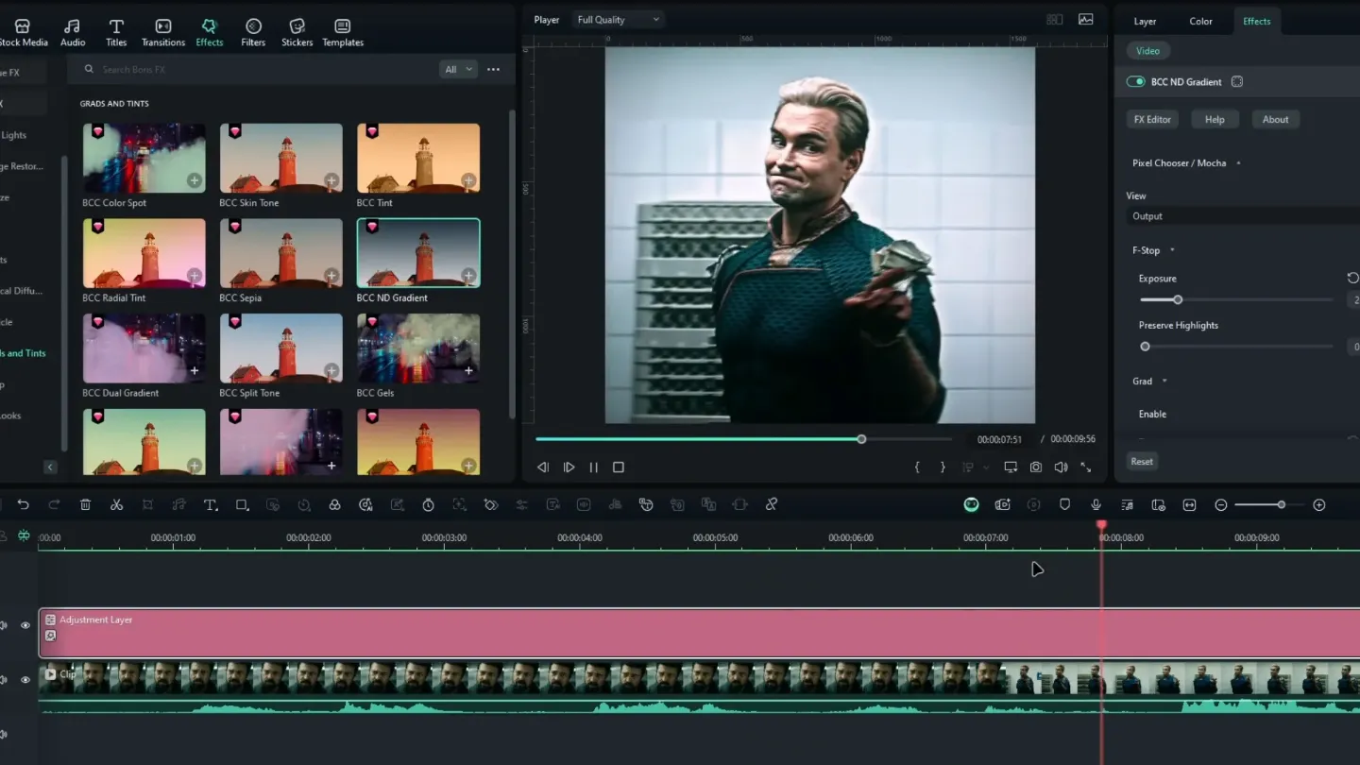Open the Templates tab
Screen dimensions: 1360x765
343,32
